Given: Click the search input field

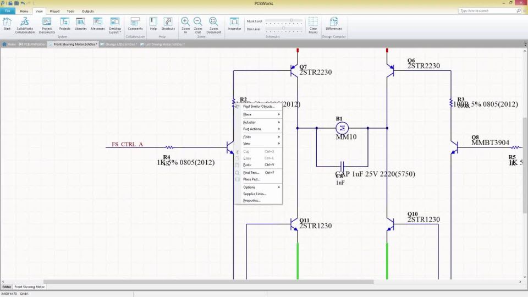Looking at the screenshot, I should coord(487,11).
